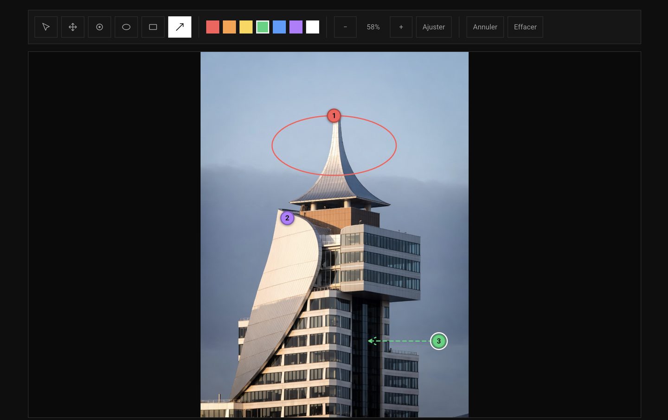Choose the orange color swatch

(x=229, y=27)
